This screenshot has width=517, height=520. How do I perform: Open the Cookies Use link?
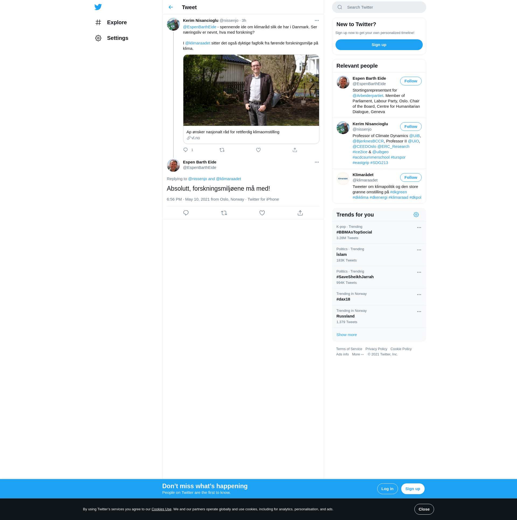click(x=161, y=509)
